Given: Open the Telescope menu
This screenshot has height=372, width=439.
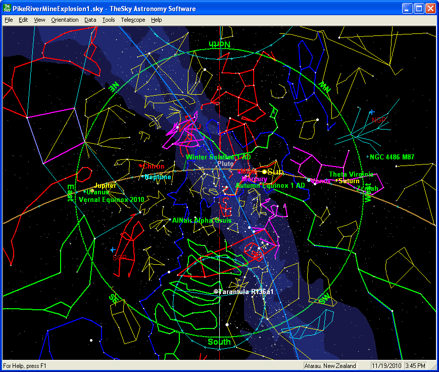Looking at the screenshot, I should click(133, 20).
